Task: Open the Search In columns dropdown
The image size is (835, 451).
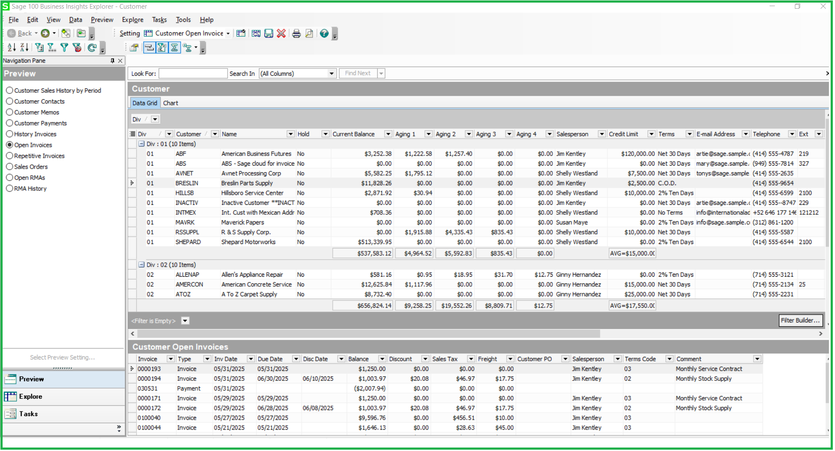Action: pos(332,73)
